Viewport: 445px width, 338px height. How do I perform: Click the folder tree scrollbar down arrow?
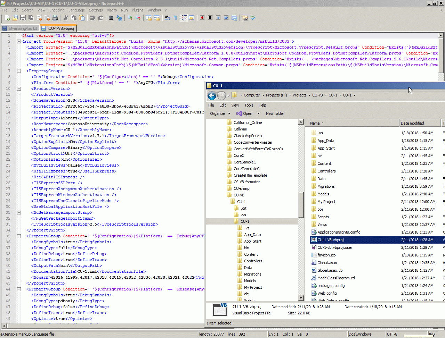point(301,298)
